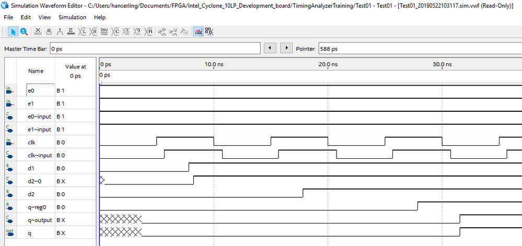Jump to previous transition arrow button

click(270, 48)
